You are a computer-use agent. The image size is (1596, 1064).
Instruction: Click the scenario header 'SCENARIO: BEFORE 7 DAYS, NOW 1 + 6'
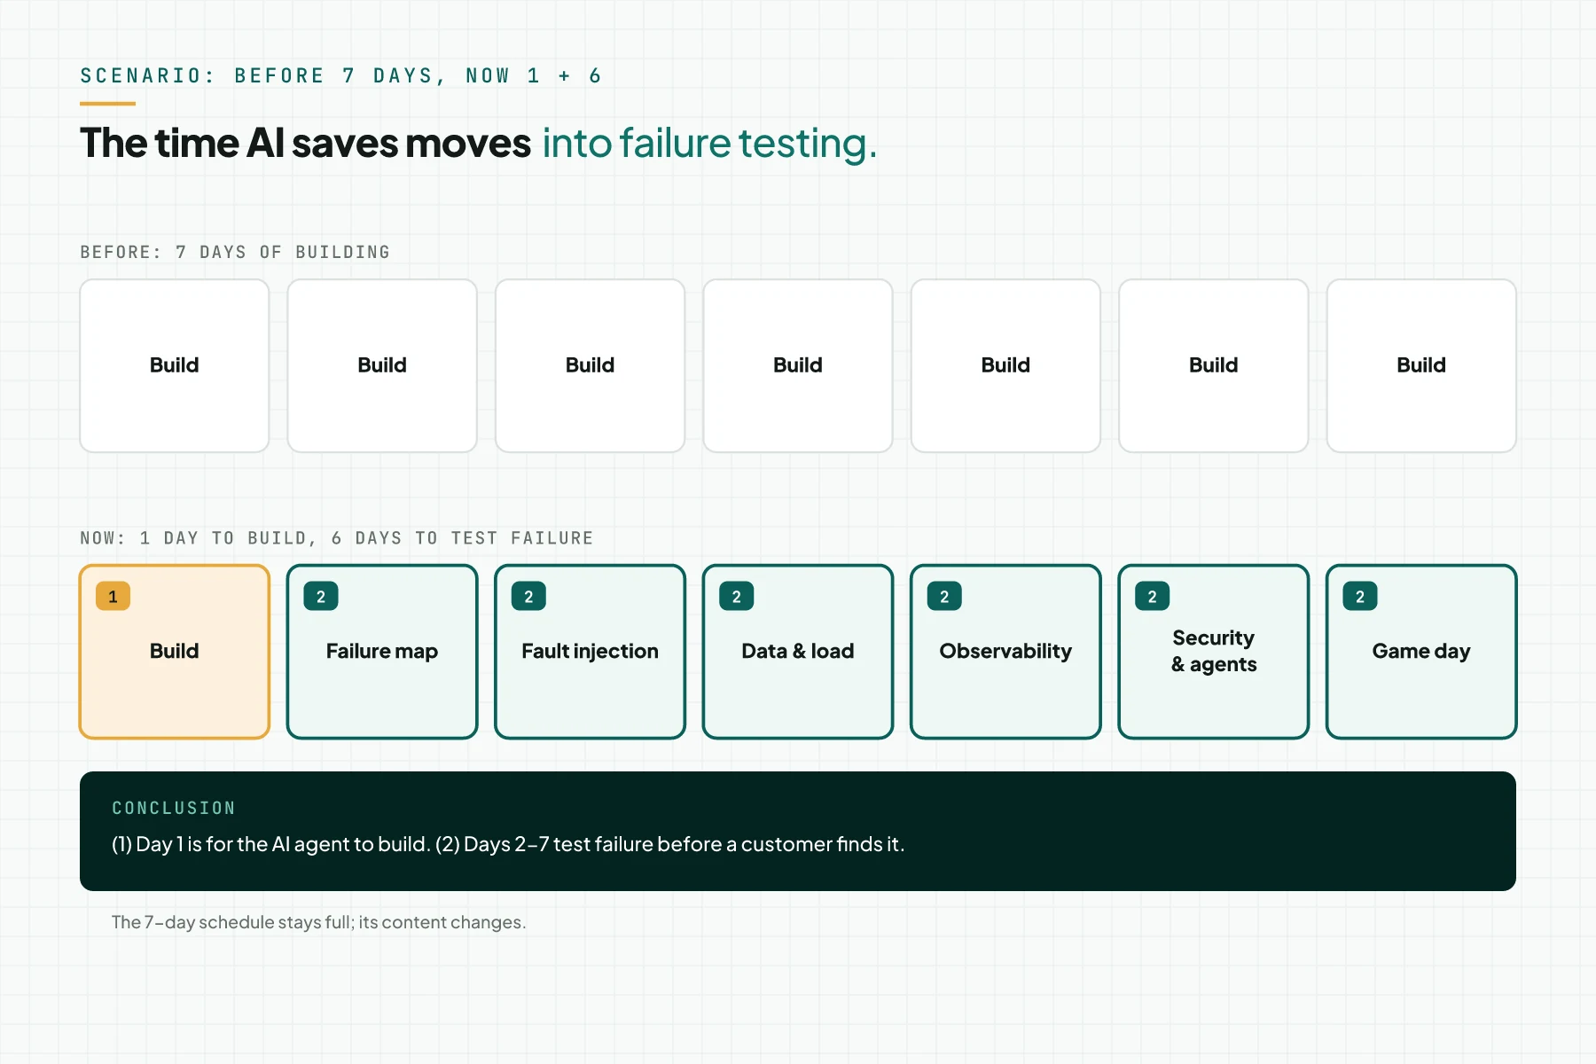pyautogui.click(x=341, y=76)
